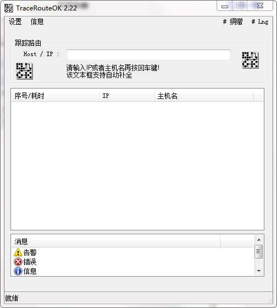This screenshot has width=277, height=308.
Task: Sort by the IP column header
Action: [126, 96]
